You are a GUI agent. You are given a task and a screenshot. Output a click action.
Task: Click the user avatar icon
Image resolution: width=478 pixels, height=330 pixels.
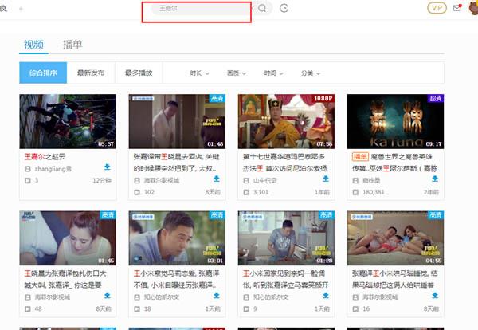pos(473,8)
